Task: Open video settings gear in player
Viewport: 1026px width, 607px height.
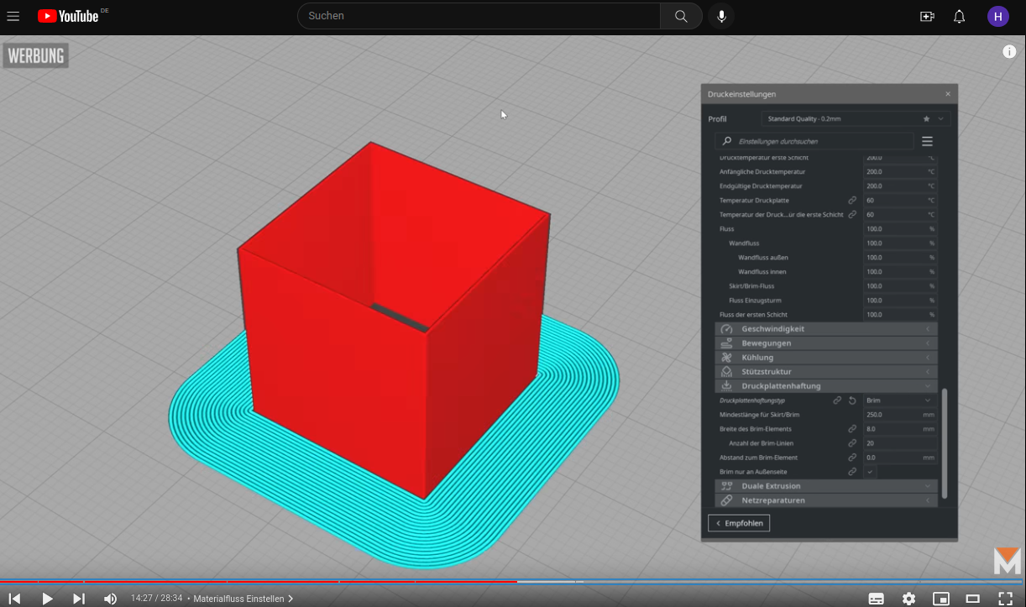Action: [x=908, y=599]
